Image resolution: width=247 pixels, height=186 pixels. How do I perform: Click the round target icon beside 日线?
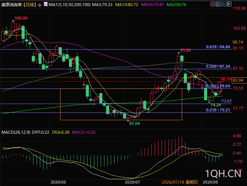(40, 5)
